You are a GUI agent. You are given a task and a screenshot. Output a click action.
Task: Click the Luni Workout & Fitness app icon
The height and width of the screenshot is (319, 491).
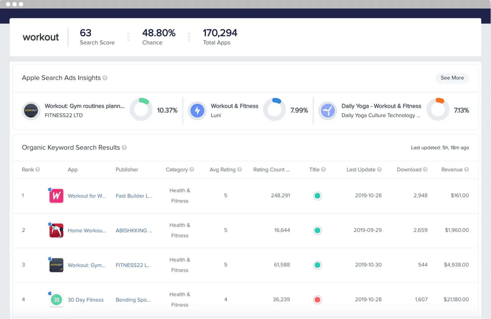pos(197,111)
